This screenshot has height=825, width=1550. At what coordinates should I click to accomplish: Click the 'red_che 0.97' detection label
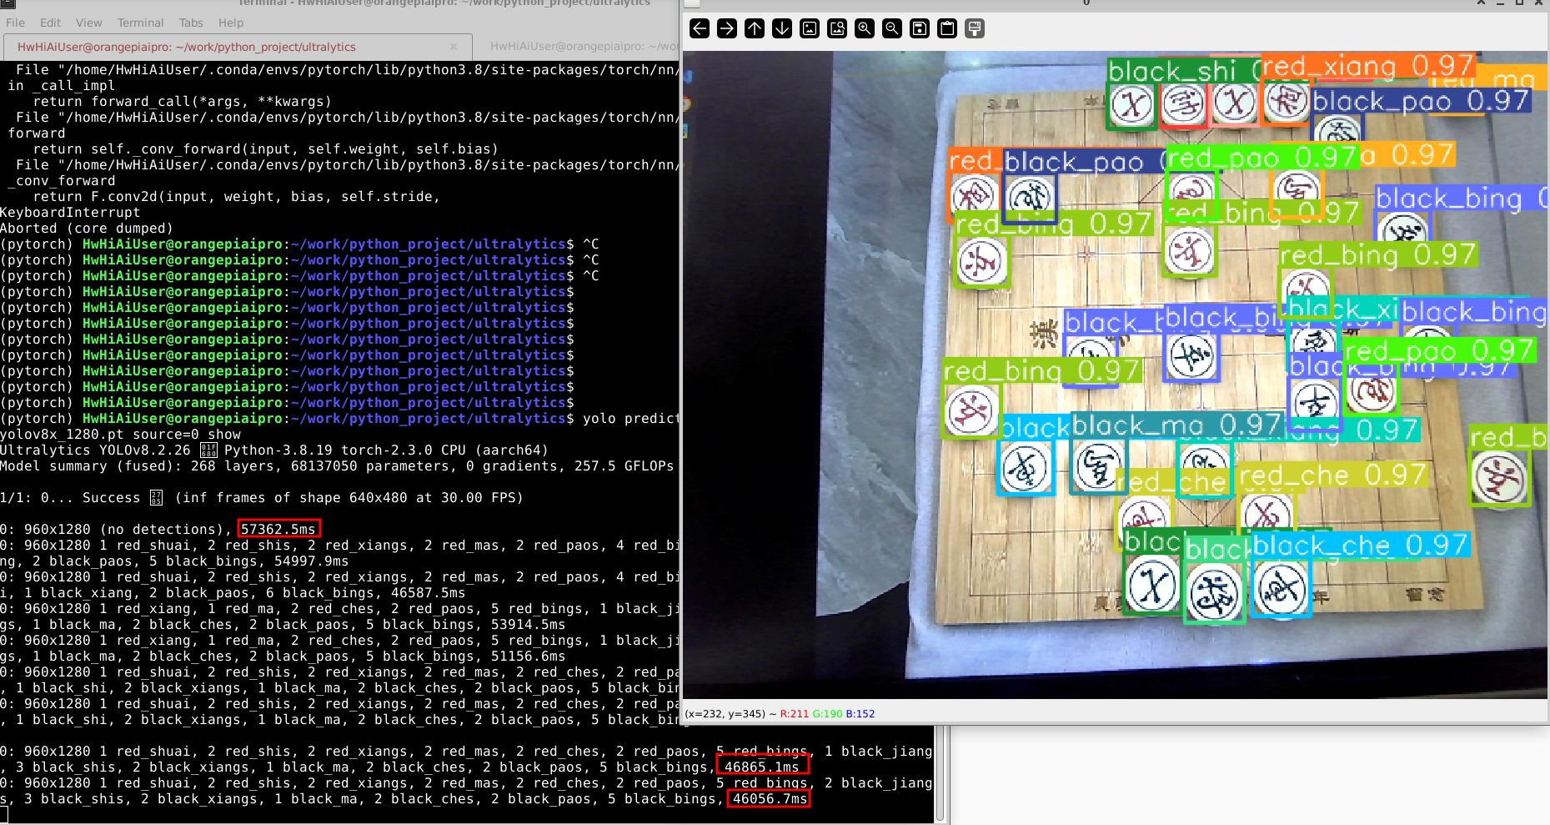[x=1332, y=475]
